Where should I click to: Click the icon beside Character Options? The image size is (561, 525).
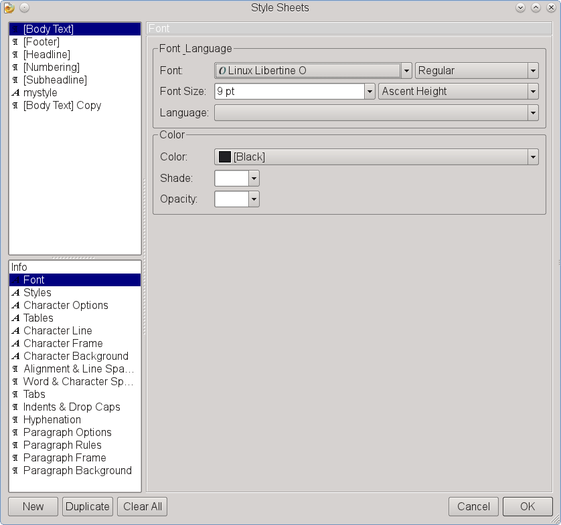(x=15, y=306)
